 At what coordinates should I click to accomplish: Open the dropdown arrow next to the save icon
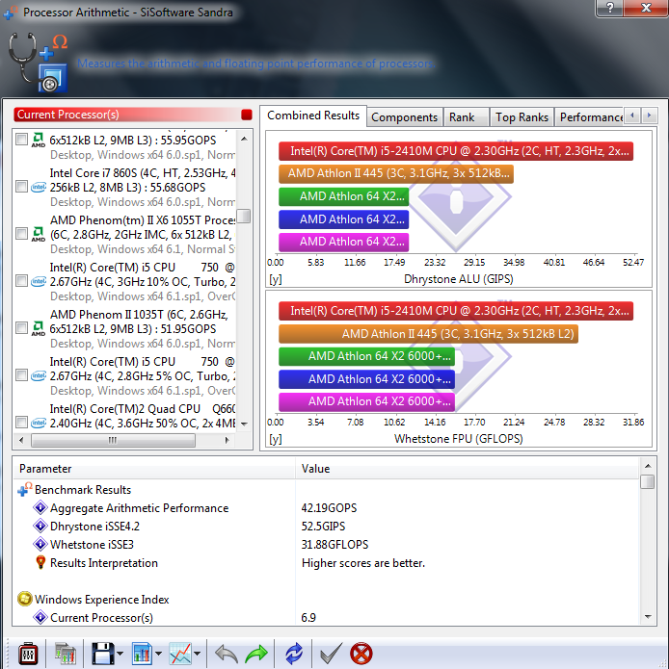(120, 654)
